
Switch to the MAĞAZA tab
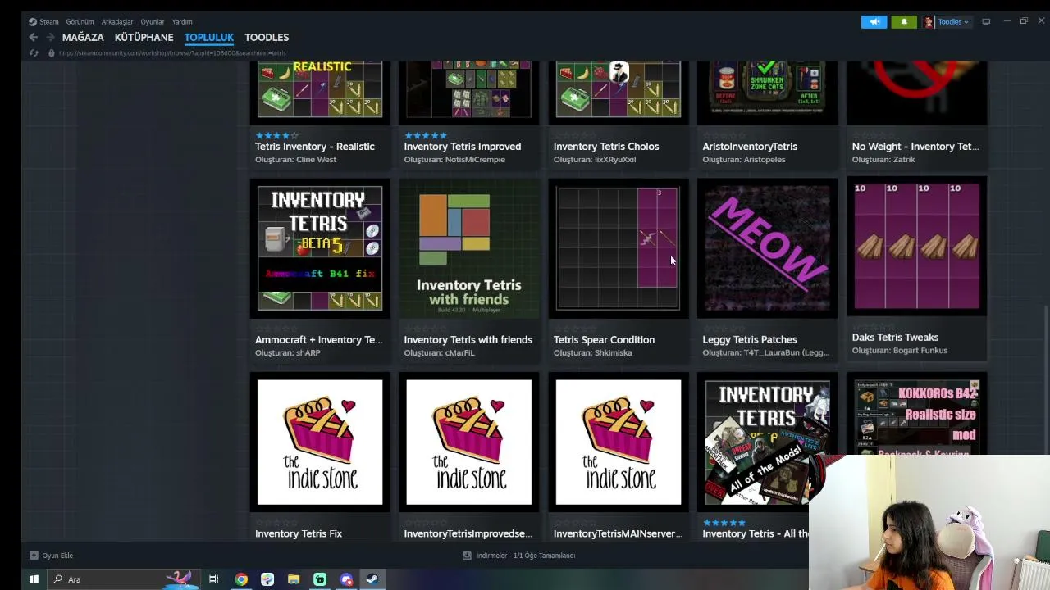pyautogui.click(x=83, y=38)
